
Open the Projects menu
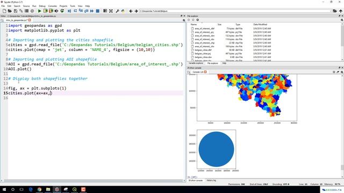click(63, 6)
